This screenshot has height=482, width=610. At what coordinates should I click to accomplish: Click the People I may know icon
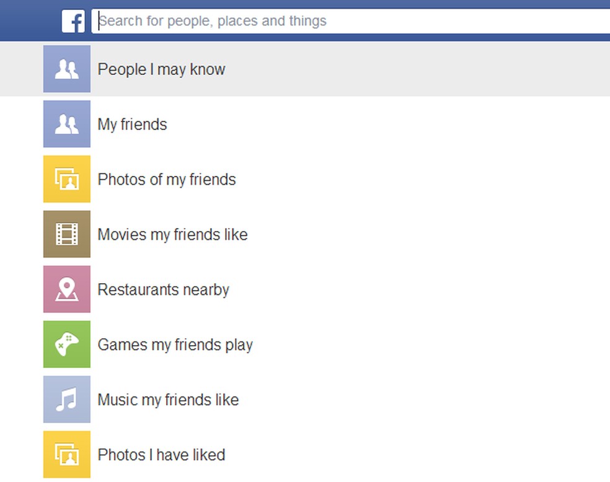pyautogui.click(x=67, y=69)
